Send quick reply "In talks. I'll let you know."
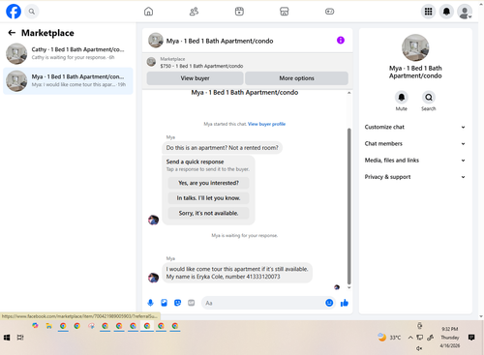Image resolution: width=484 pixels, height=355 pixels. point(208,198)
